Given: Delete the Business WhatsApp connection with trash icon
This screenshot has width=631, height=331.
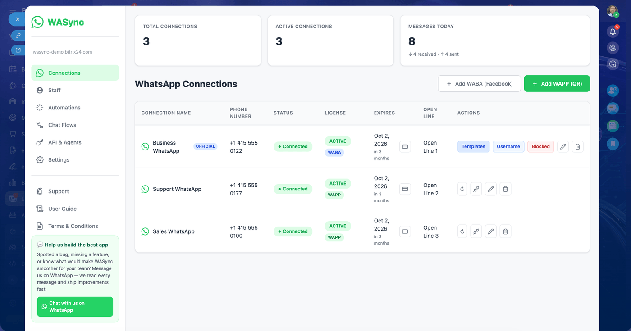Looking at the screenshot, I should point(578,146).
